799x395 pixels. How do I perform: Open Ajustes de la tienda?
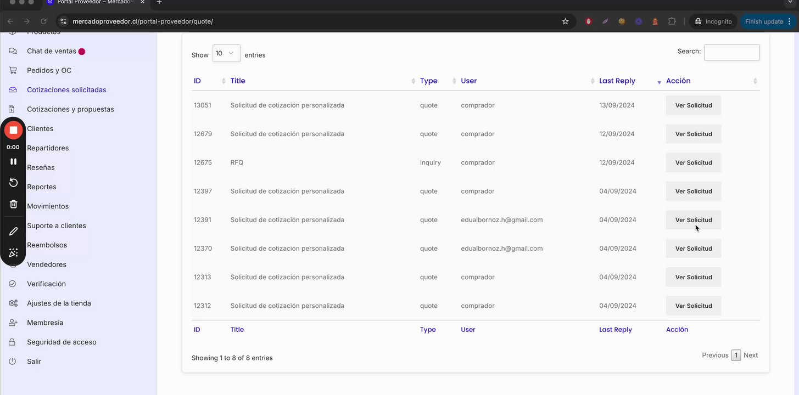pyautogui.click(x=59, y=303)
